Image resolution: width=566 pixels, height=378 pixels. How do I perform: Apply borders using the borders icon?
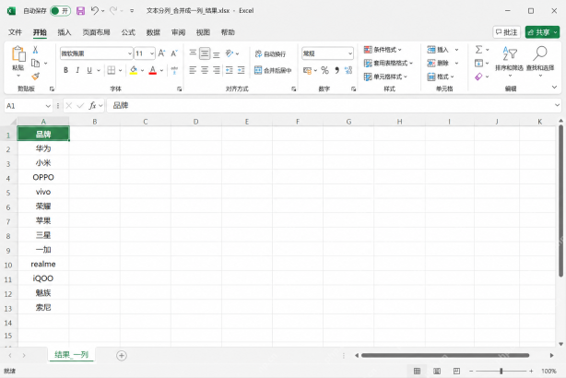[112, 70]
